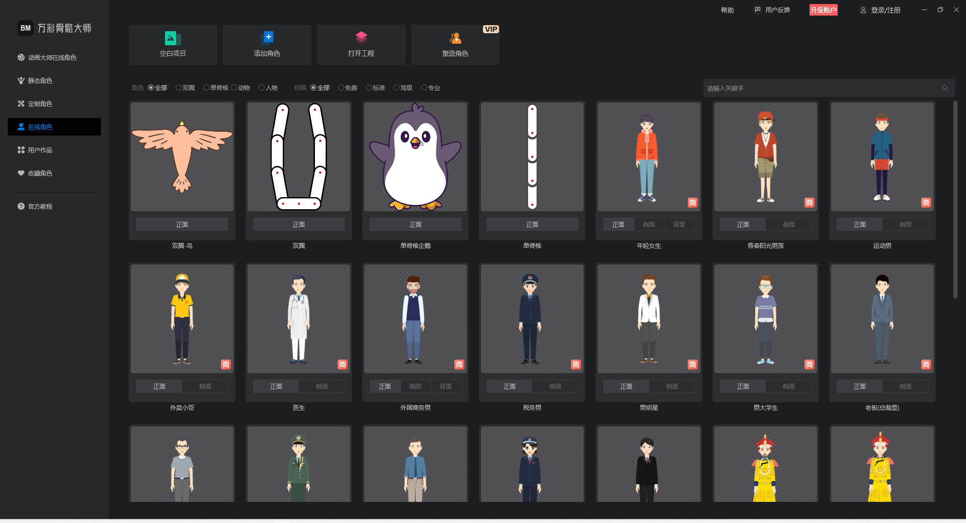This screenshot has width=966, height=523.
Task: Open the 用户作品 sidebar menu item
Action: point(40,150)
